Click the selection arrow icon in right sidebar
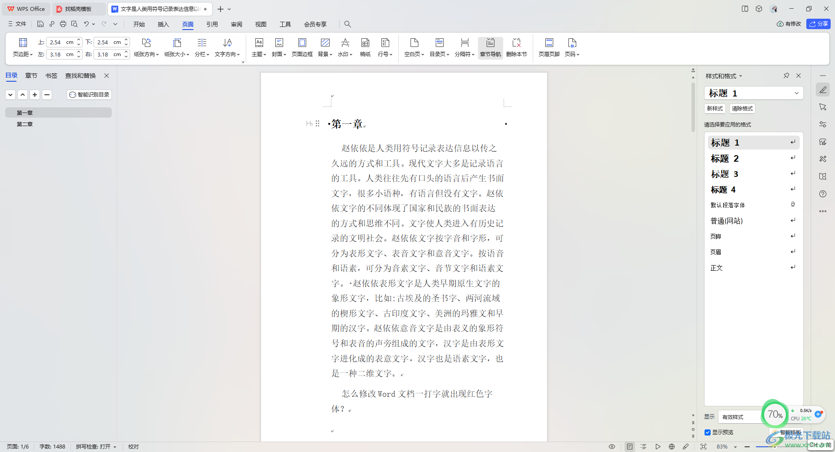This screenshot has height=452, width=835. point(823,107)
